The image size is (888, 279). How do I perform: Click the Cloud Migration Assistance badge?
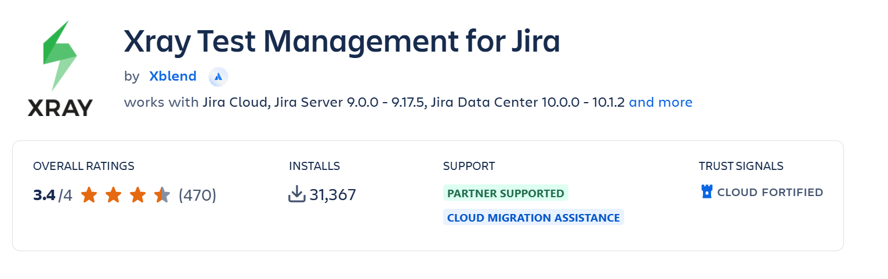(x=534, y=218)
